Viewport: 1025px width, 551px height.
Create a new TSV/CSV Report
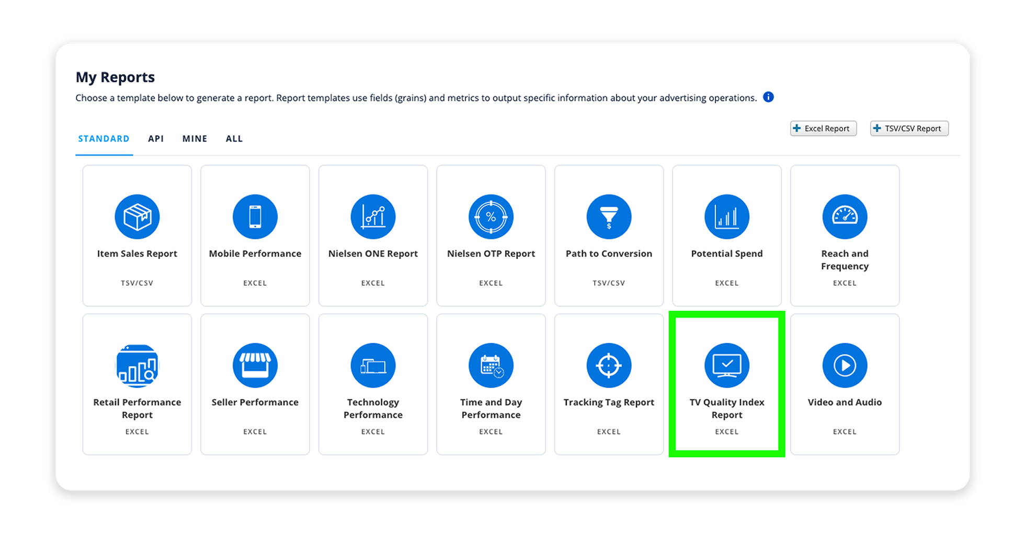click(x=909, y=128)
